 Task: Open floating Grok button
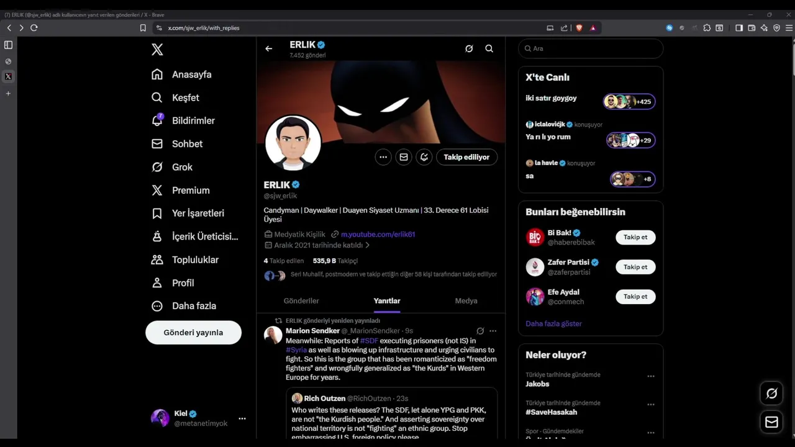tap(772, 393)
